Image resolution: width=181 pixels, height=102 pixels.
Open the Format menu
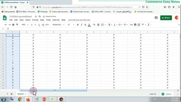point(35,20)
